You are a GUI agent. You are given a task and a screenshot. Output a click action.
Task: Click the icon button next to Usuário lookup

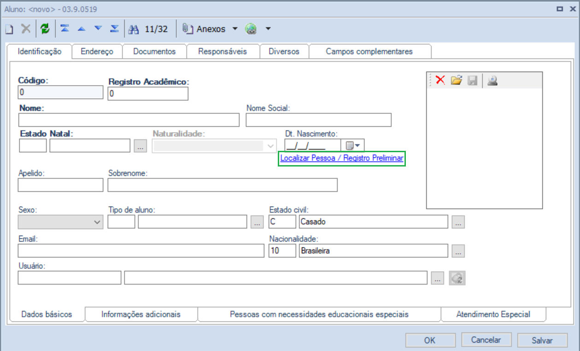[x=457, y=278]
